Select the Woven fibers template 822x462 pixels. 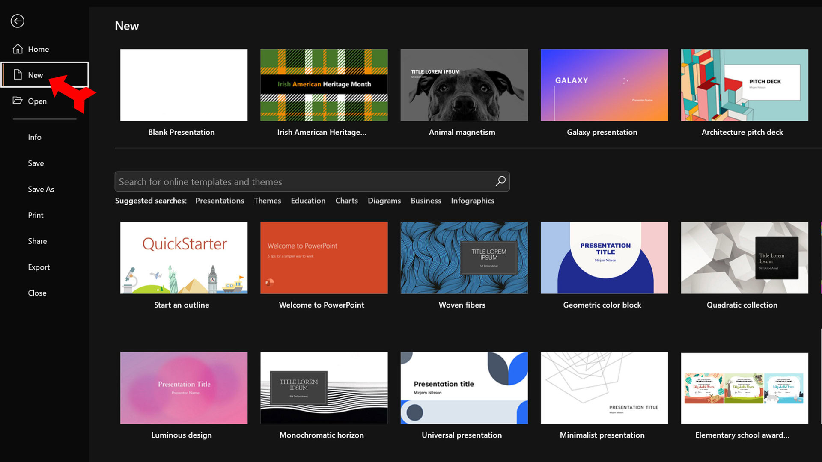[464, 258]
